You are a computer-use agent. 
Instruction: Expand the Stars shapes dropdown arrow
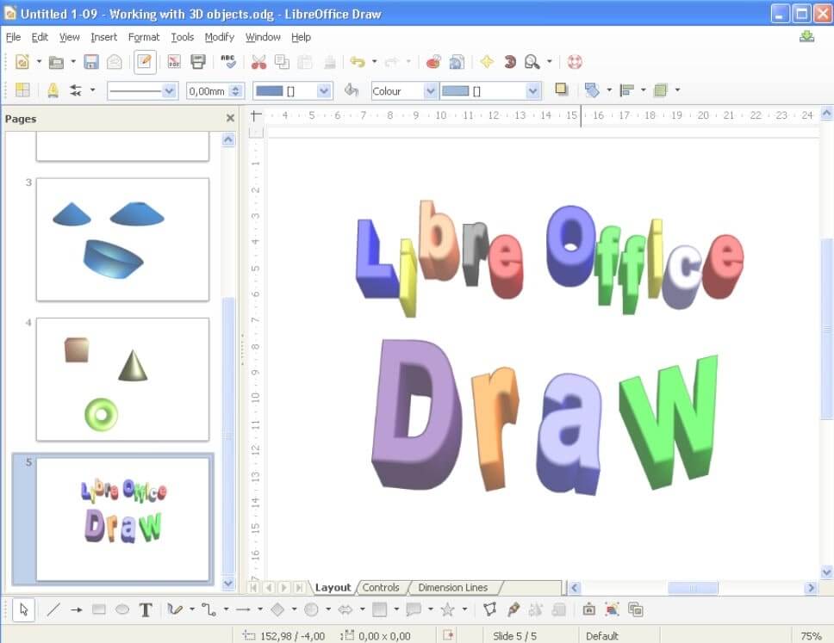pyautogui.click(x=464, y=609)
